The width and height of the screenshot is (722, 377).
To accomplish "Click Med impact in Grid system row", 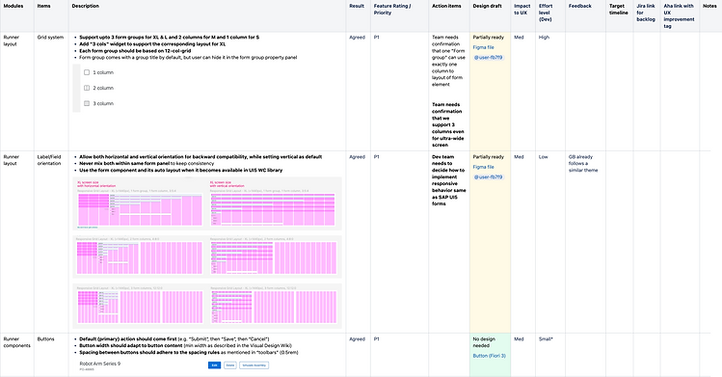I will tap(519, 38).
